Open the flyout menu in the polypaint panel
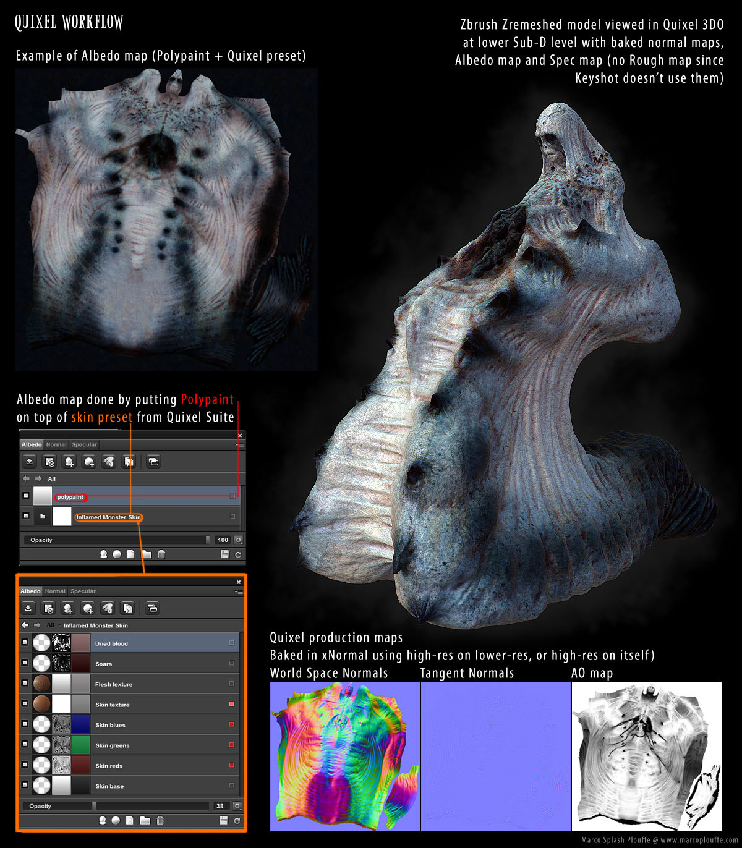 (240, 445)
